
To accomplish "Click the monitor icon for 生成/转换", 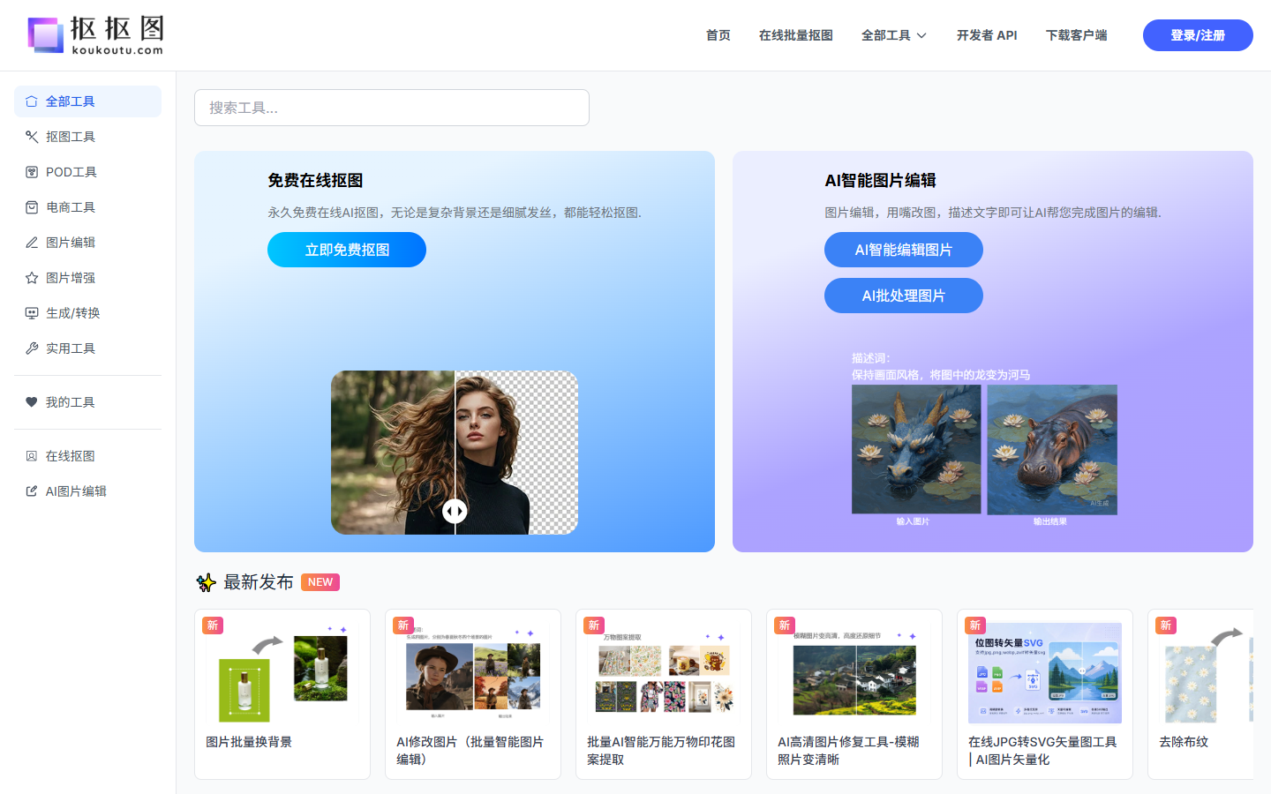I will point(32,313).
